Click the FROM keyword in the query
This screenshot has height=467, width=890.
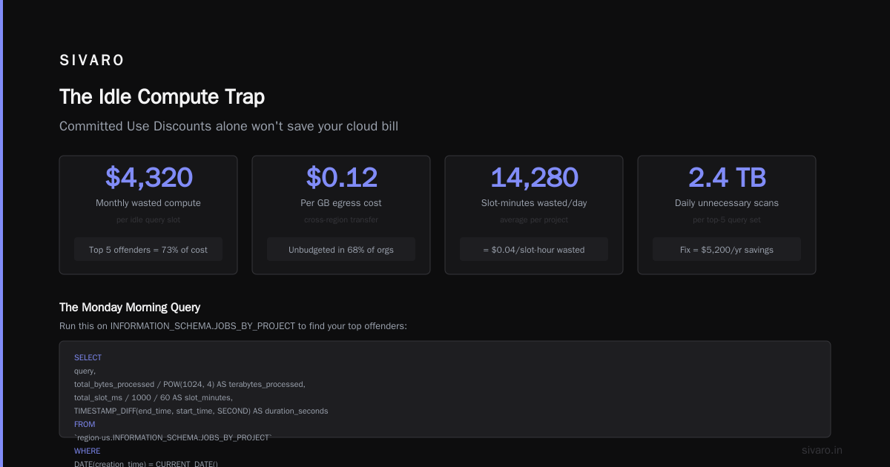point(85,425)
